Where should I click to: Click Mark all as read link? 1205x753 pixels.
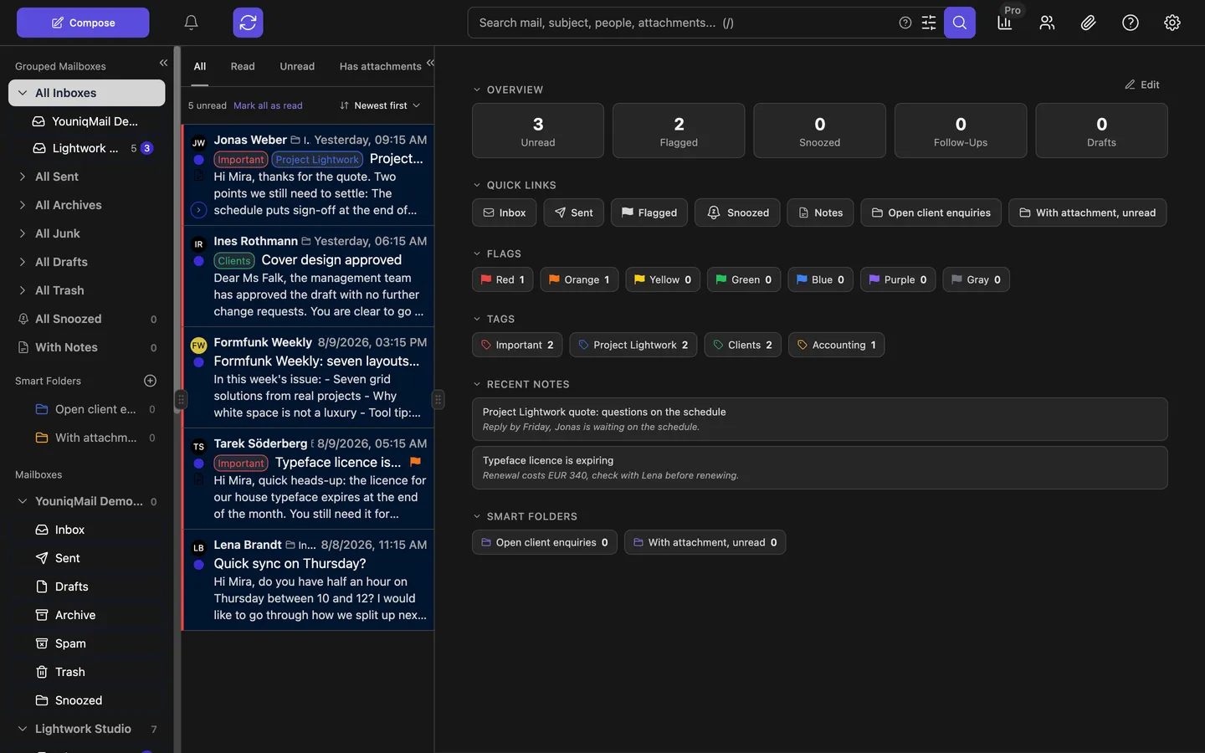pos(268,105)
